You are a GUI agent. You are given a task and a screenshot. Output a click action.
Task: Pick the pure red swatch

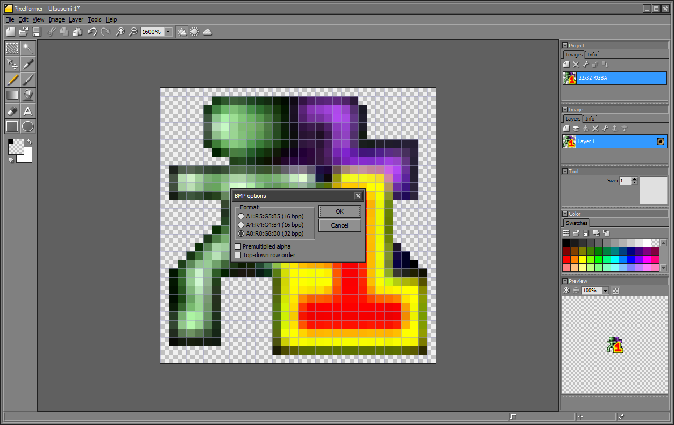point(566,259)
